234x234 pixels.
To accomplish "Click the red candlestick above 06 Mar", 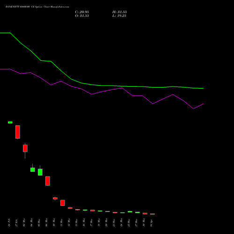I will (x=48, y=181).
